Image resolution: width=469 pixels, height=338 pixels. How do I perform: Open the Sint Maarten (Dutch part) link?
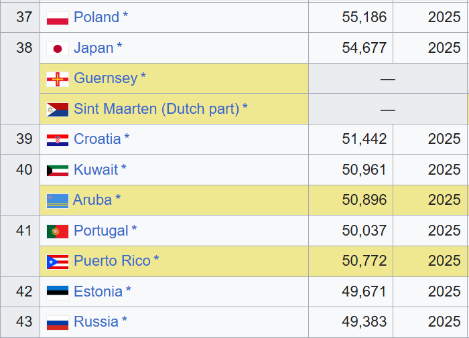point(156,108)
